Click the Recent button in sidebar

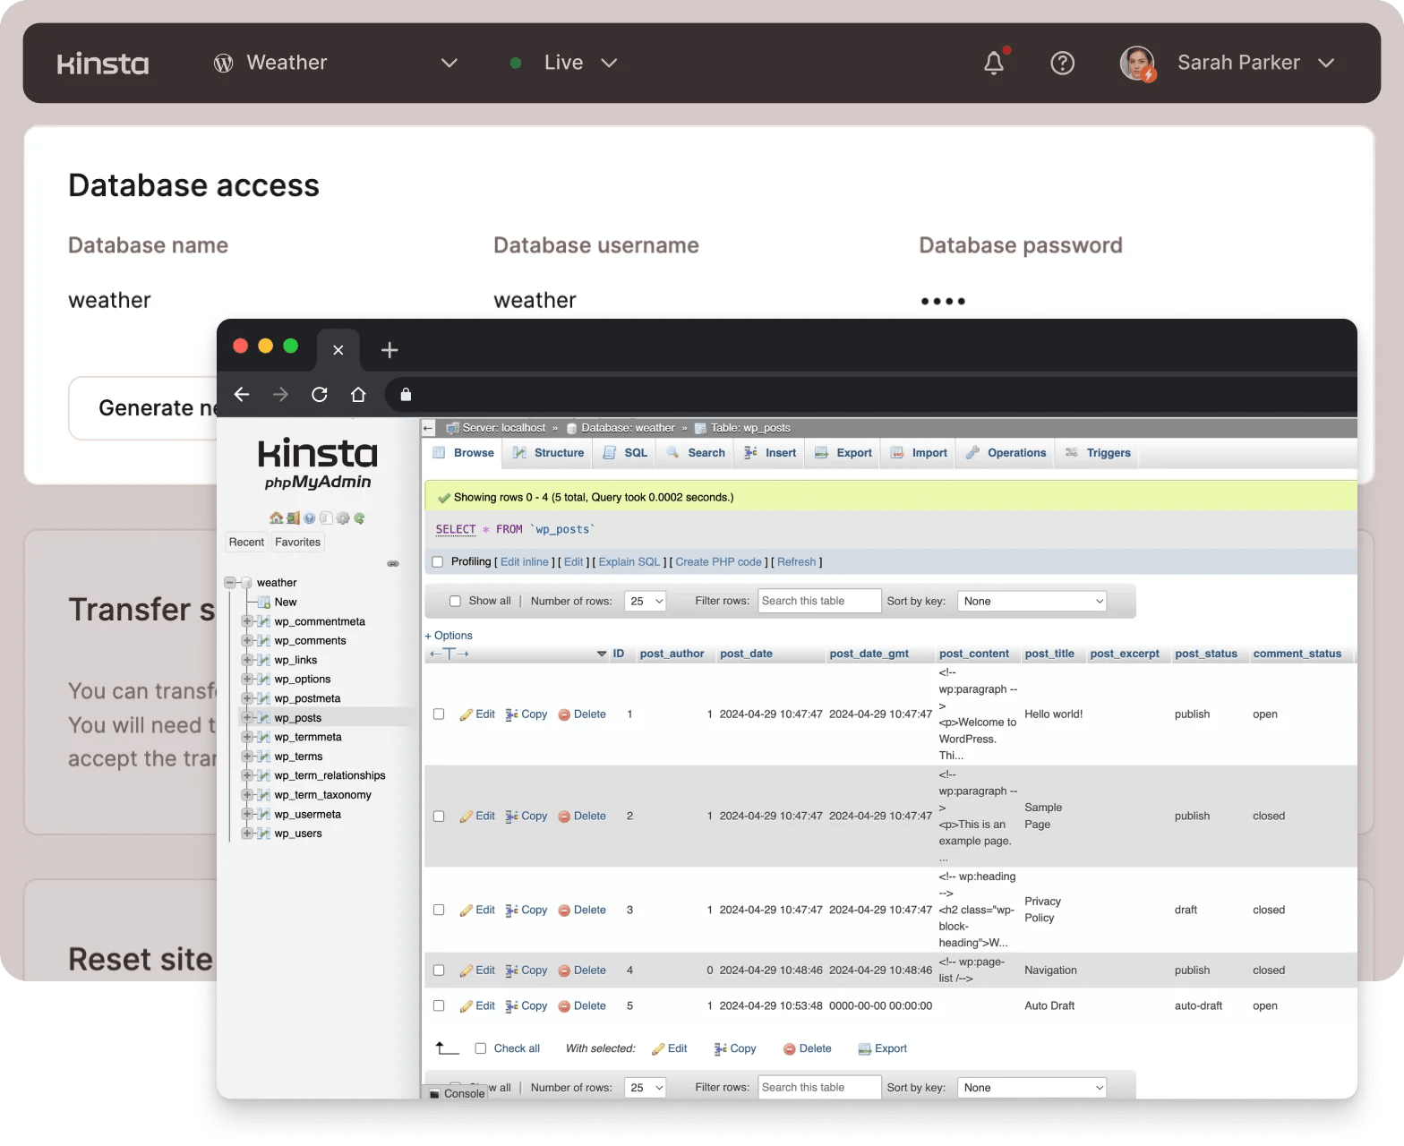(246, 543)
